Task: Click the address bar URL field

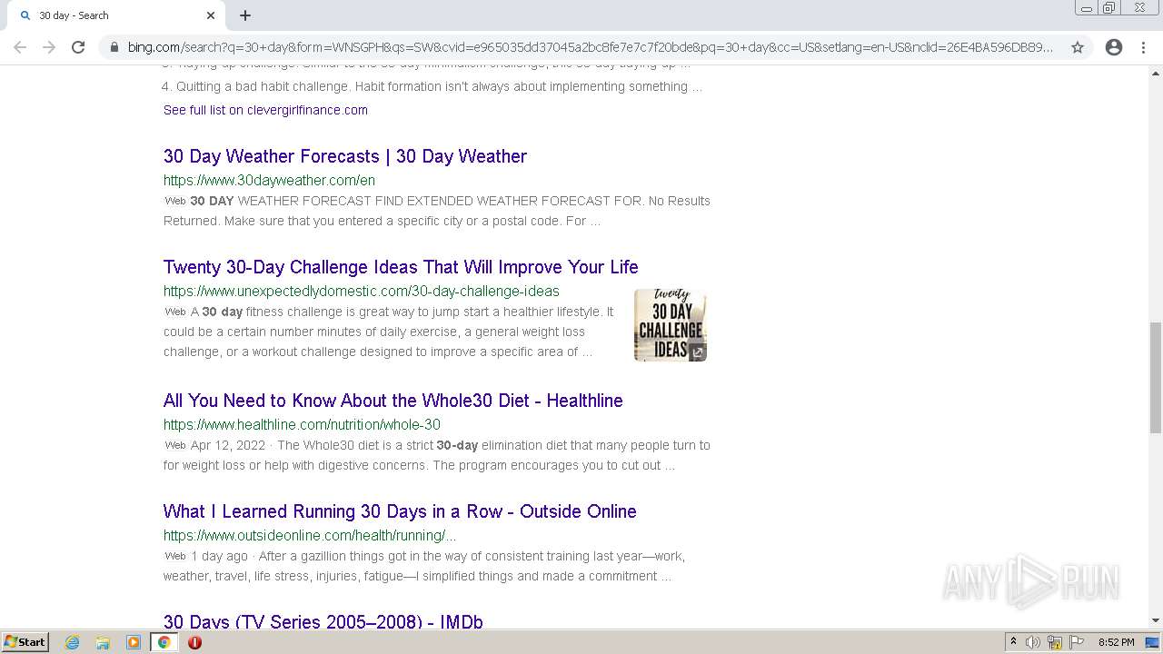Action: coord(591,47)
